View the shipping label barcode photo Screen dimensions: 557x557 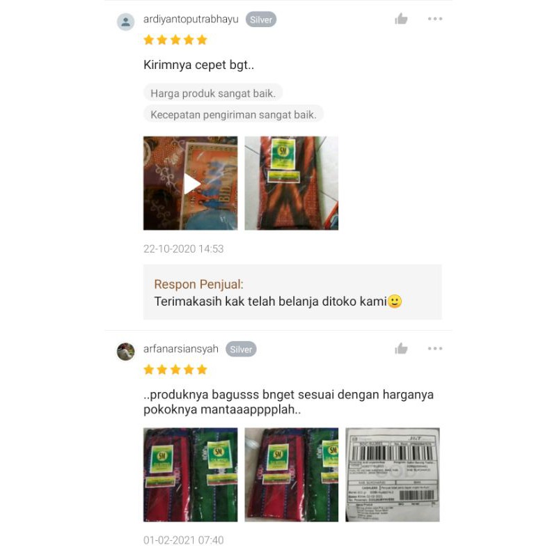393,475
